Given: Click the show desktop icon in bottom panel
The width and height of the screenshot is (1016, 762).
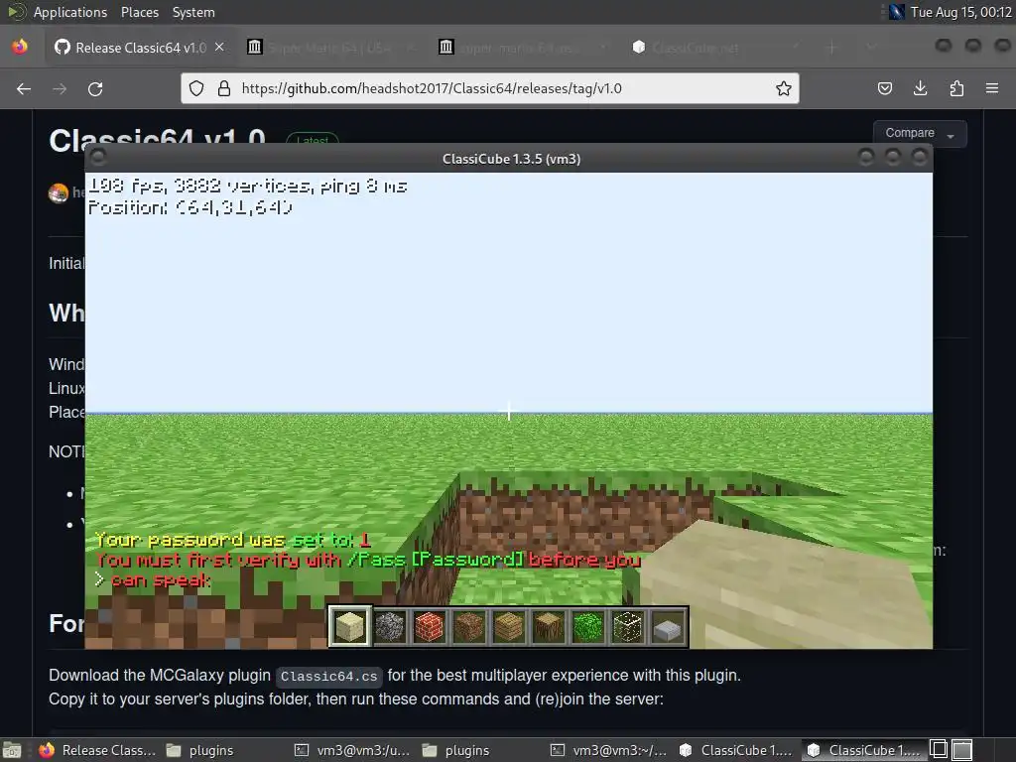Looking at the screenshot, I should [11, 750].
